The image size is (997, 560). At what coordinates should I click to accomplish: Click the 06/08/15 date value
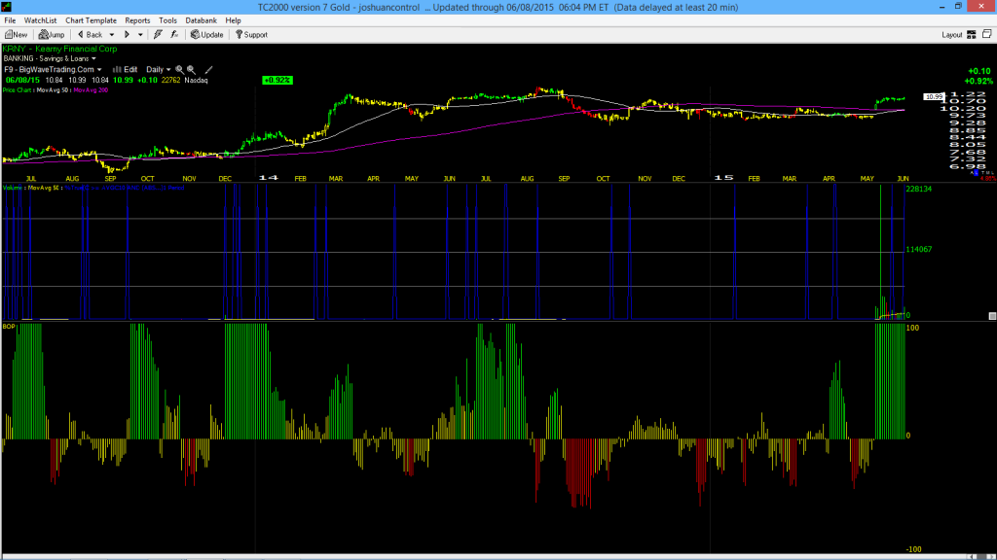pyautogui.click(x=23, y=81)
